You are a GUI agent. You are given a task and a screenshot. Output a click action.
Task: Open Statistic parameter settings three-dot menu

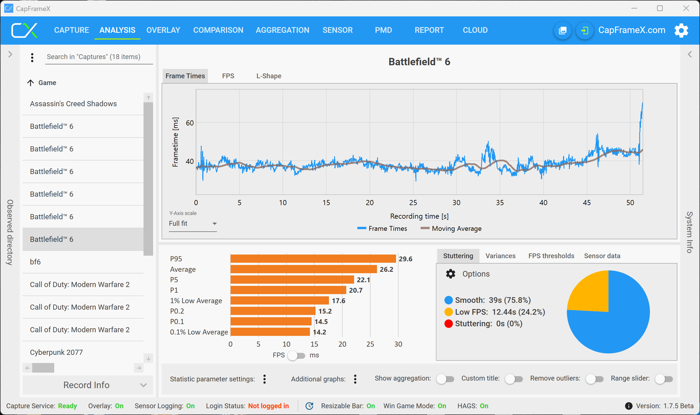tap(264, 379)
